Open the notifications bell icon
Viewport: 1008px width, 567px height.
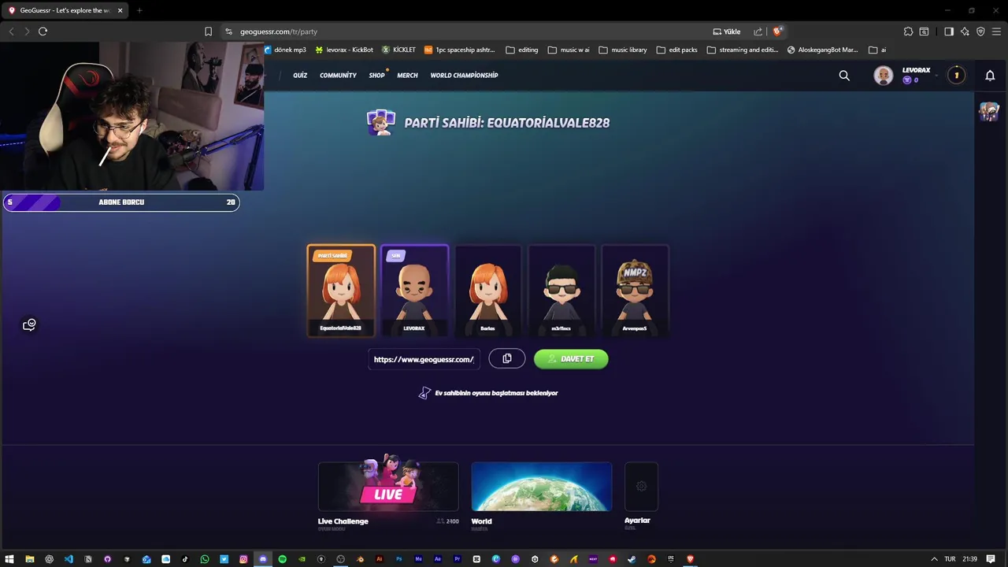pos(990,76)
